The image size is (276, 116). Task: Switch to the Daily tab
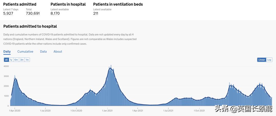(7, 52)
